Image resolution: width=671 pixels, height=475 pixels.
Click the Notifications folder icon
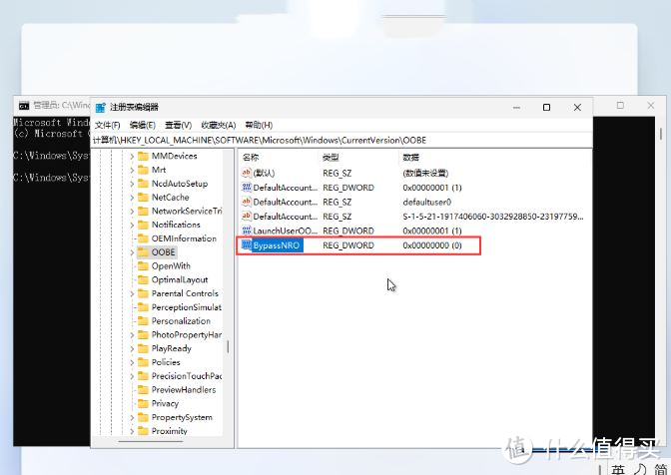pyautogui.click(x=143, y=225)
